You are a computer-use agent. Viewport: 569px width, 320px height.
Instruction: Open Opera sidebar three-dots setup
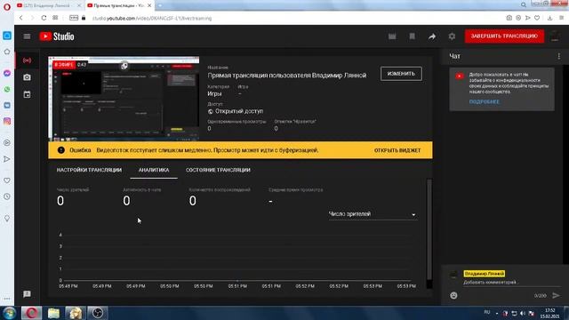(7, 299)
